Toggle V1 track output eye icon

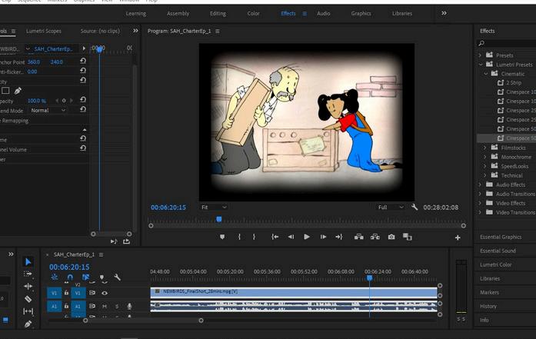click(104, 293)
